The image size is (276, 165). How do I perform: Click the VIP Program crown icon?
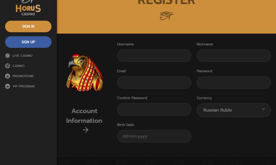(x=7, y=86)
